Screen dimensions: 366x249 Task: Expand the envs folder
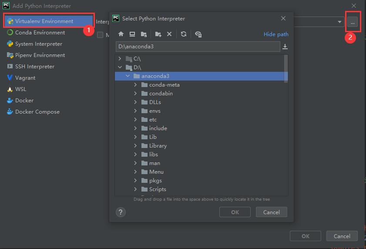click(x=135, y=111)
